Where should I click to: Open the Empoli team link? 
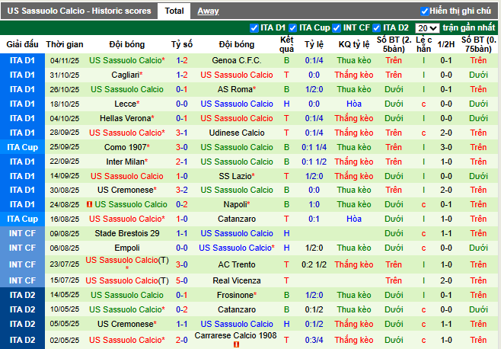127,248
